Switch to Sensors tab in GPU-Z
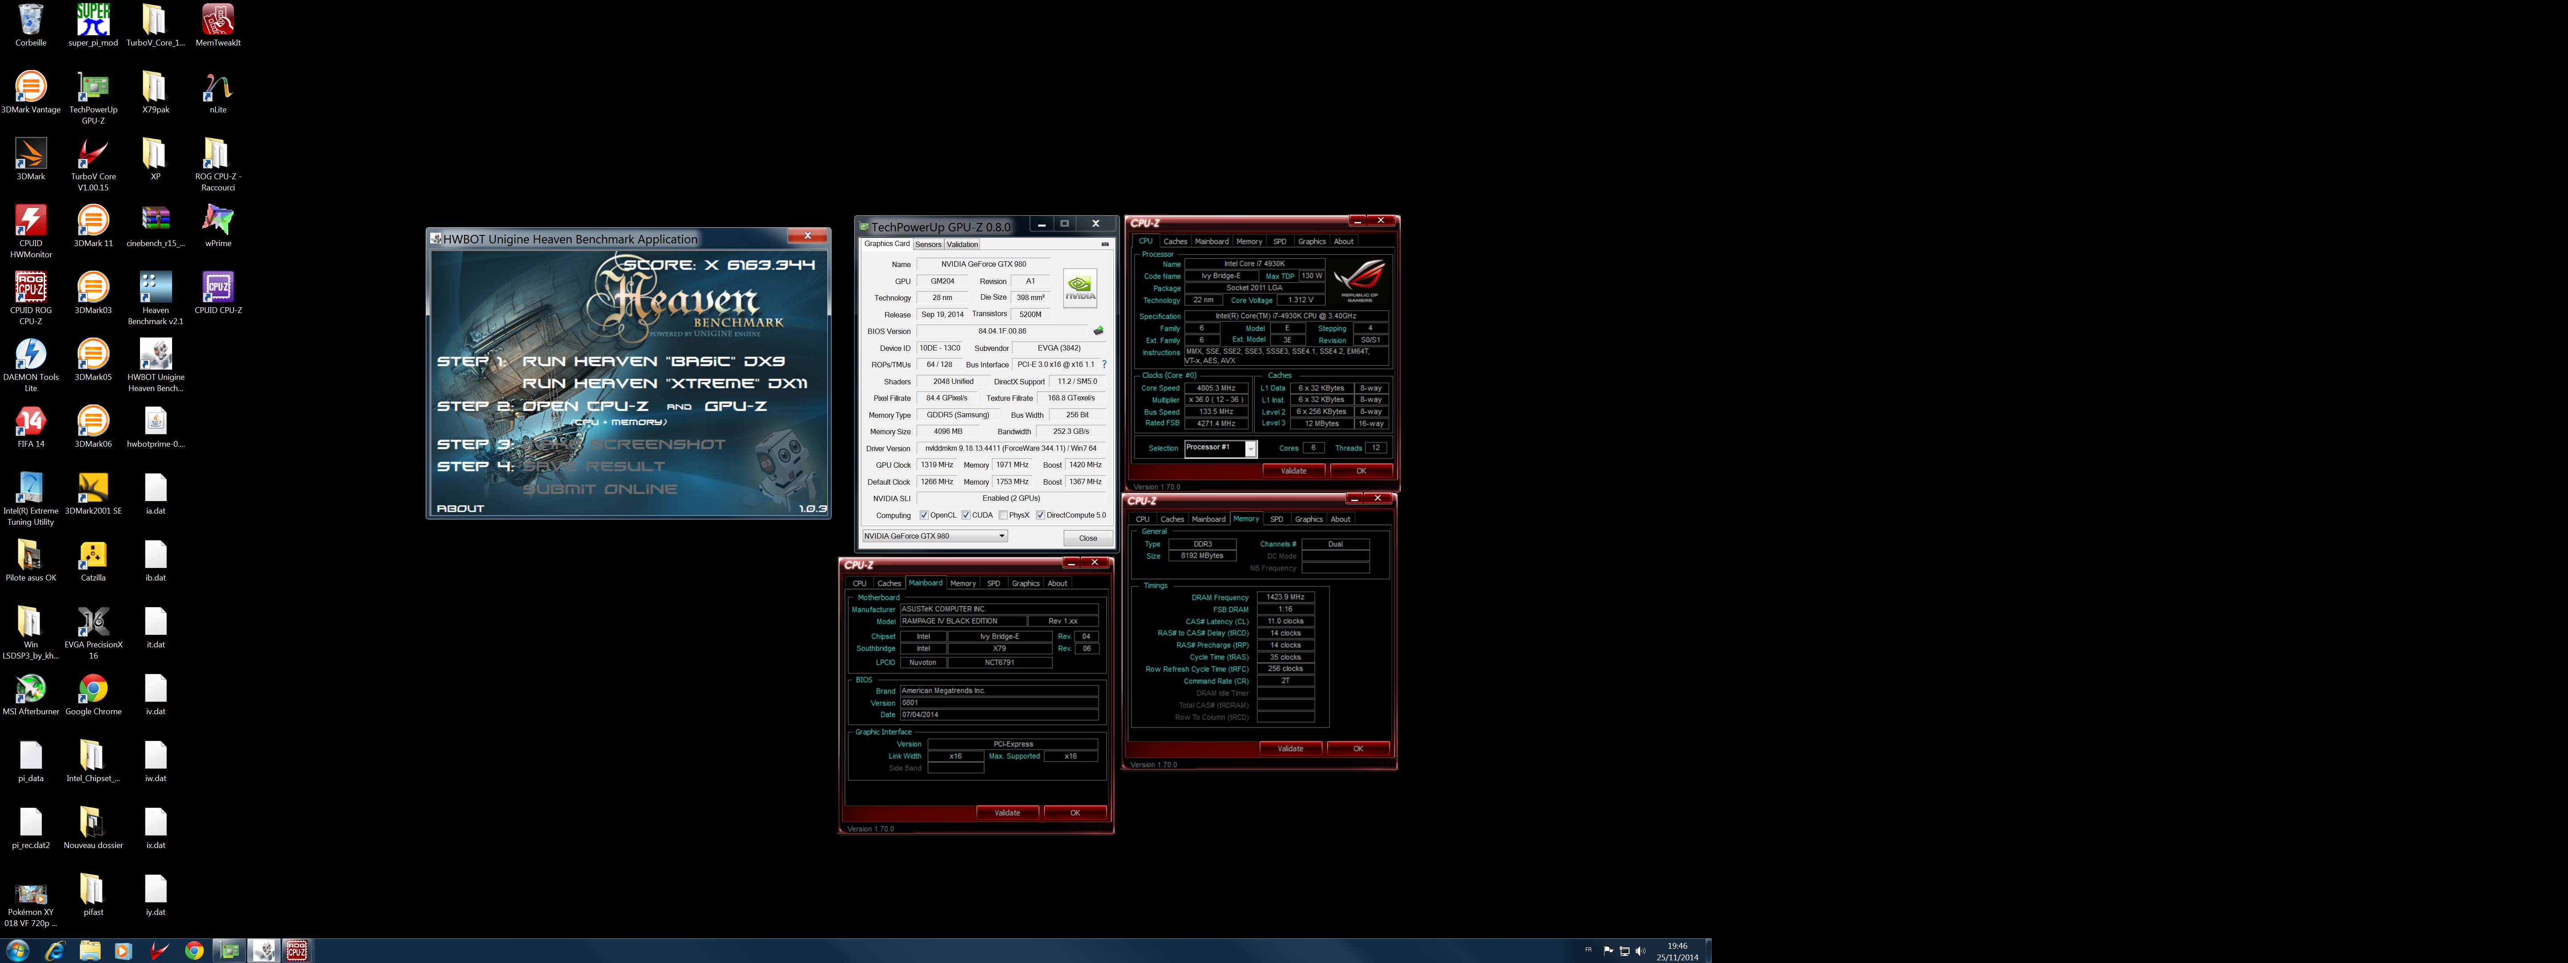The image size is (2568, 963). (x=928, y=244)
